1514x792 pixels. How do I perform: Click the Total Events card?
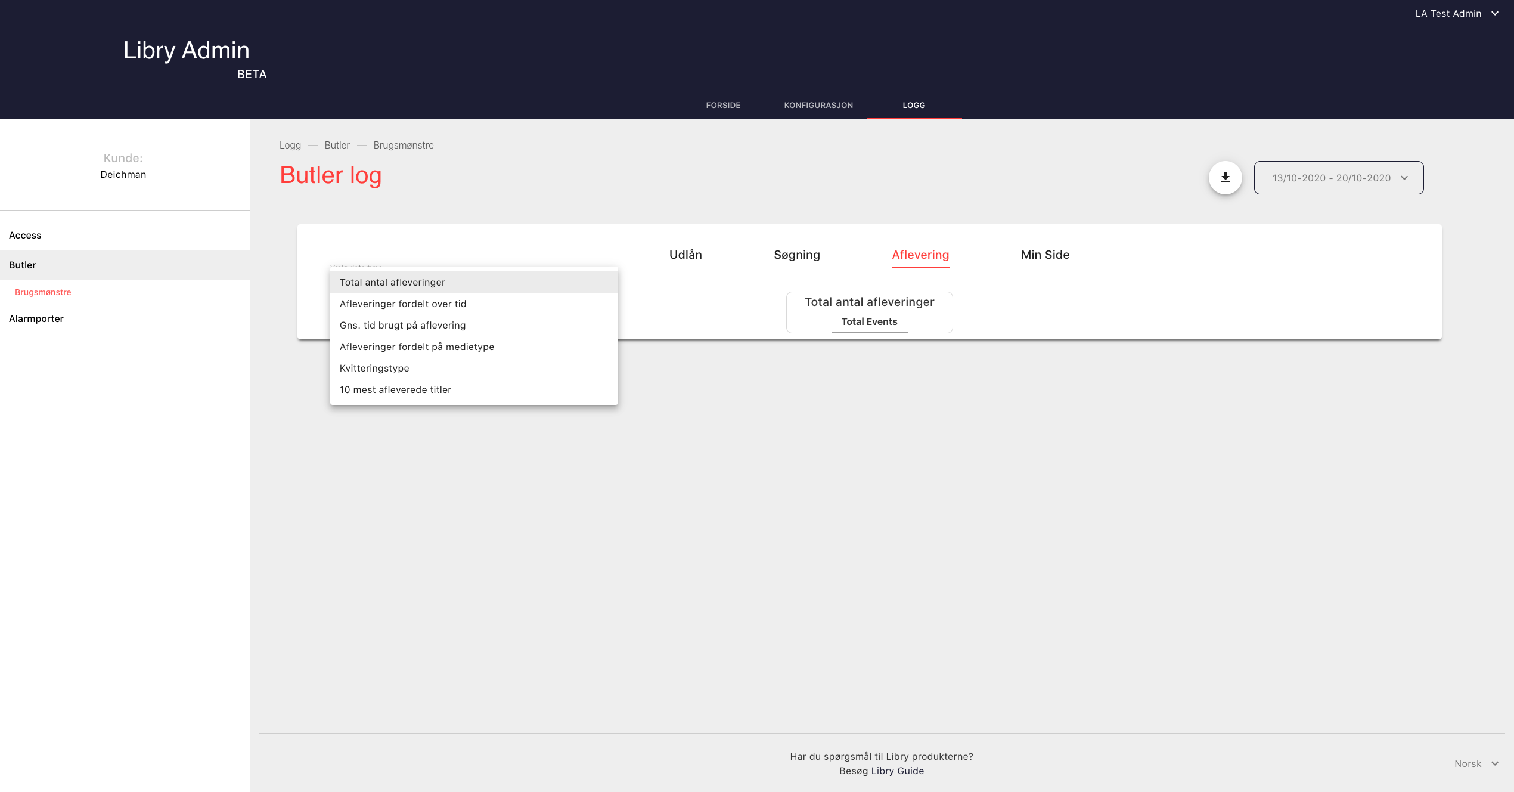[869, 312]
